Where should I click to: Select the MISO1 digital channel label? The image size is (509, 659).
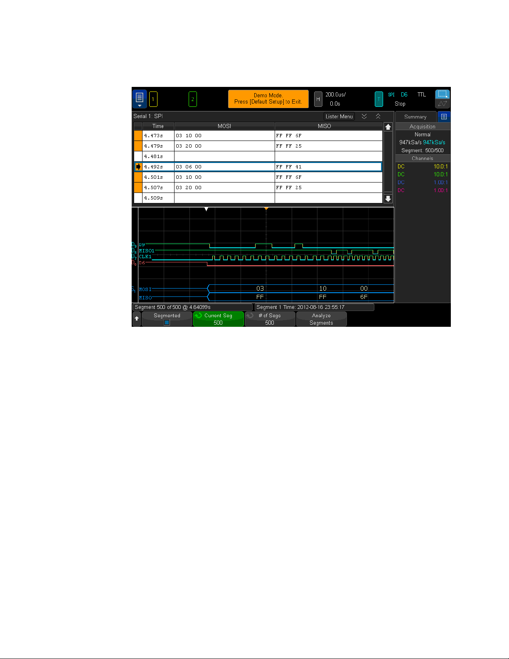147,251
